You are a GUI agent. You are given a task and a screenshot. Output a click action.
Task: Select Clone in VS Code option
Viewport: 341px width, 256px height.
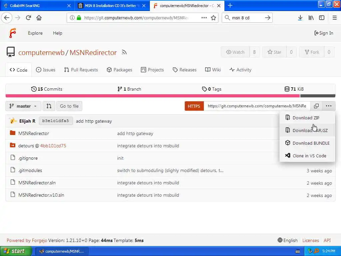click(307, 156)
